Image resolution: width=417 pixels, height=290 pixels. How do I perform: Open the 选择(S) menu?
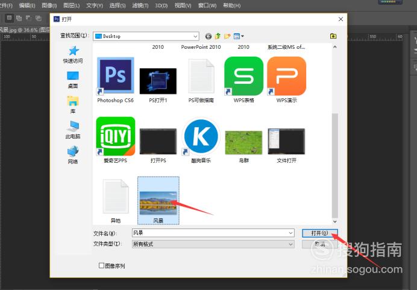click(118, 5)
